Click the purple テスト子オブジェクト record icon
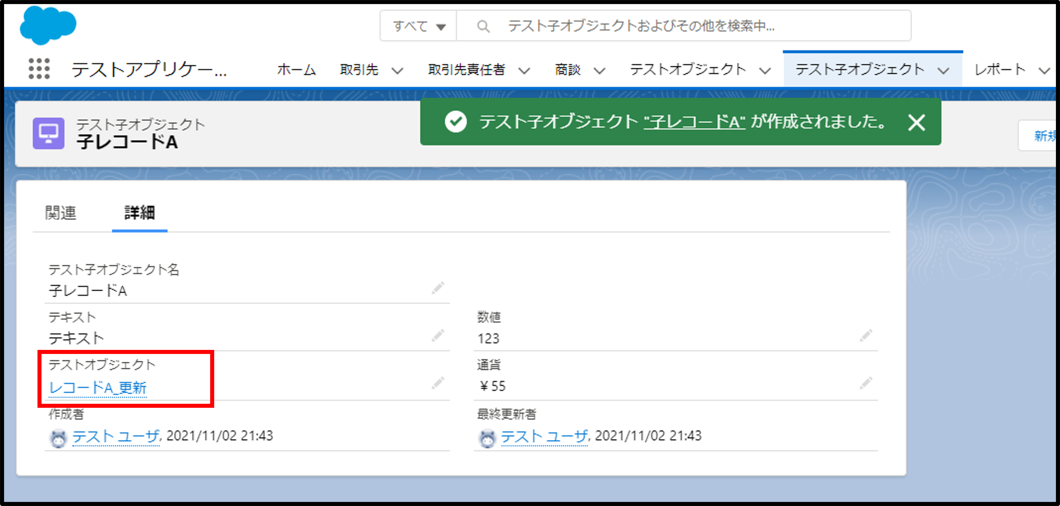 tap(48, 133)
